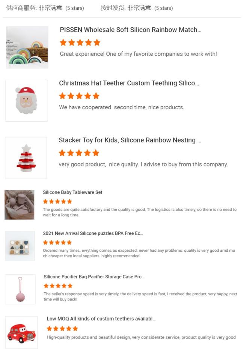Select the red Christmas tree stacker image
Image resolution: width=244 pixels, height=355 pixels.
(x=26, y=158)
